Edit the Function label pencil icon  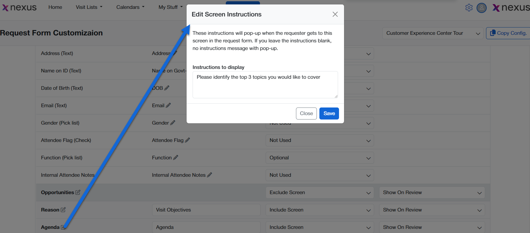(x=176, y=157)
